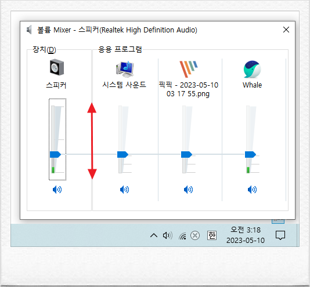This screenshot has height=287, width=310.
Task: Switch the Korean IME language indicator
Action: pos(212,235)
